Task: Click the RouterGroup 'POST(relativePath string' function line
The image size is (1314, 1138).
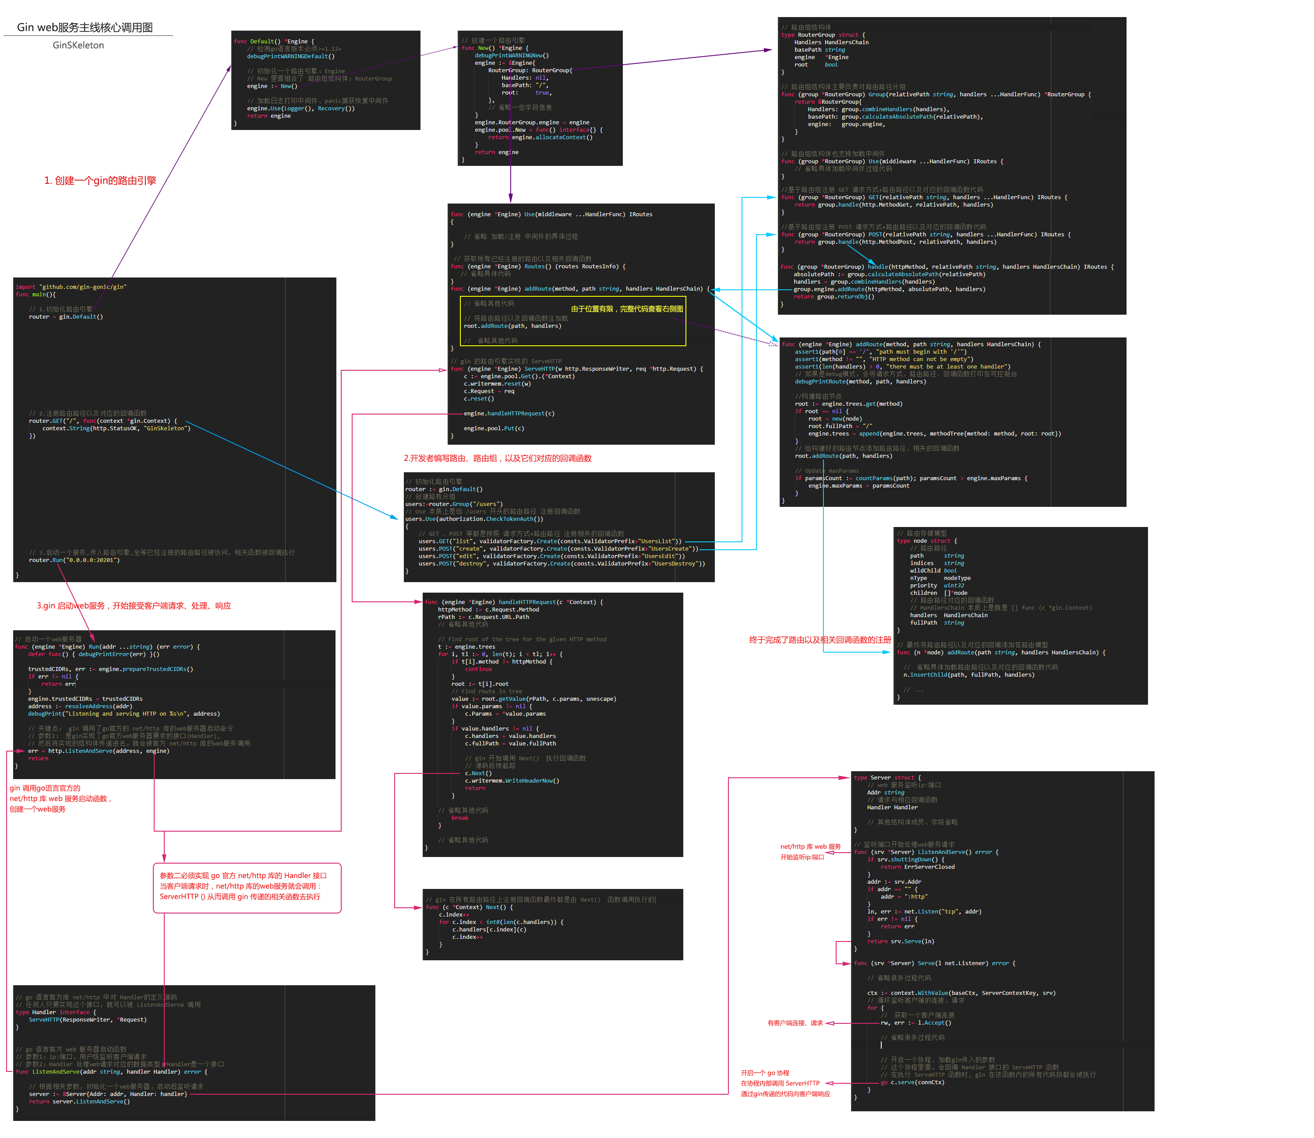Action: [x=926, y=234]
